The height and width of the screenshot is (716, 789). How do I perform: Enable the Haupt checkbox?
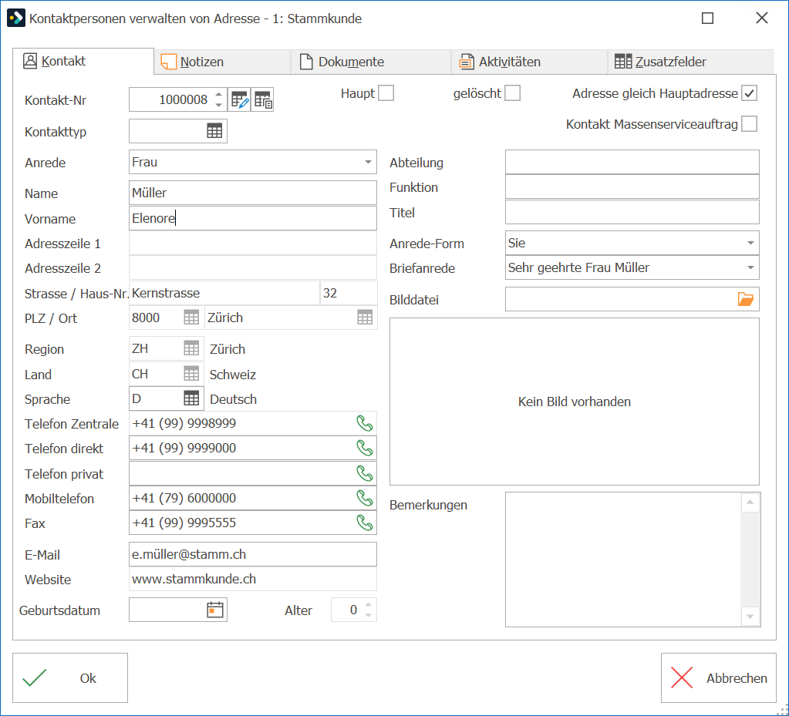click(x=386, y=93)
